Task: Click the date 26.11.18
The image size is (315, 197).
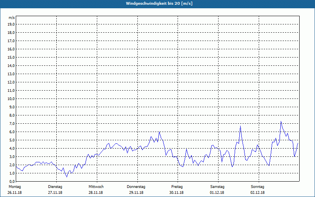Action: coord(15,193)
